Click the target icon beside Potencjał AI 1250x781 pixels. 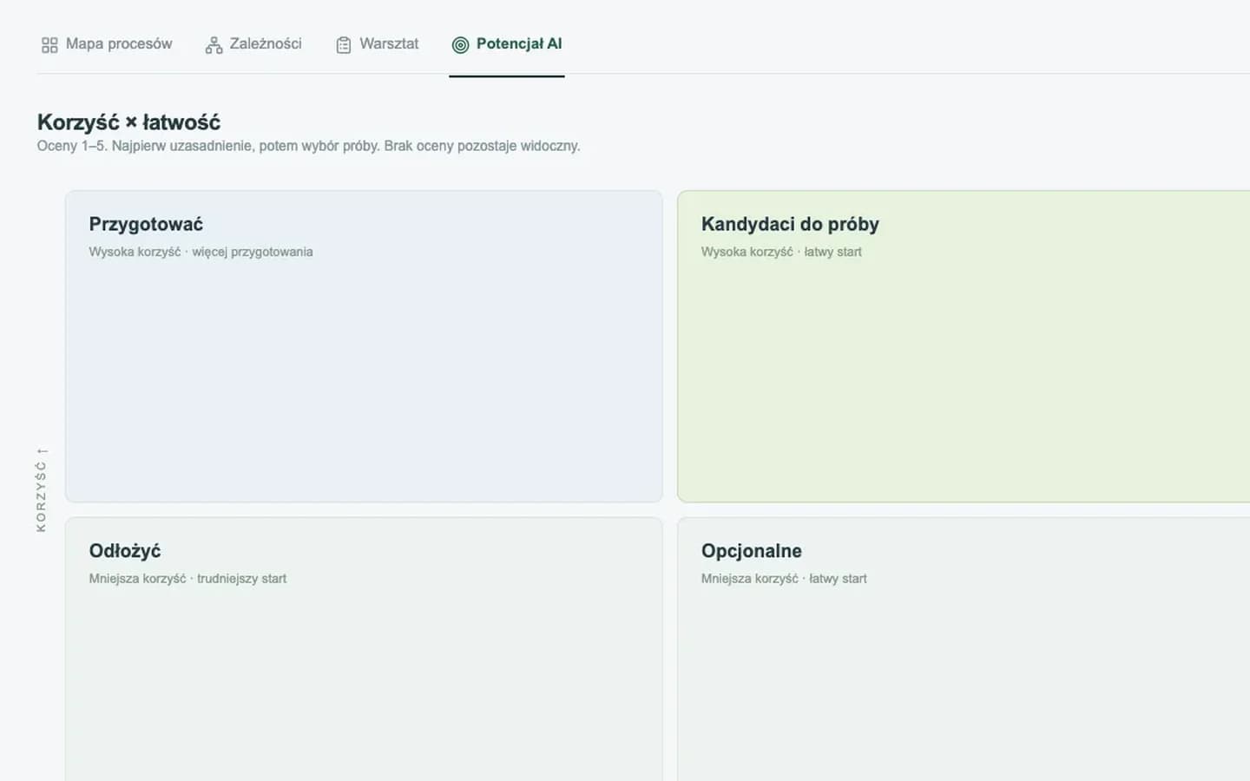pyautogui.click(x=460, y=44)
